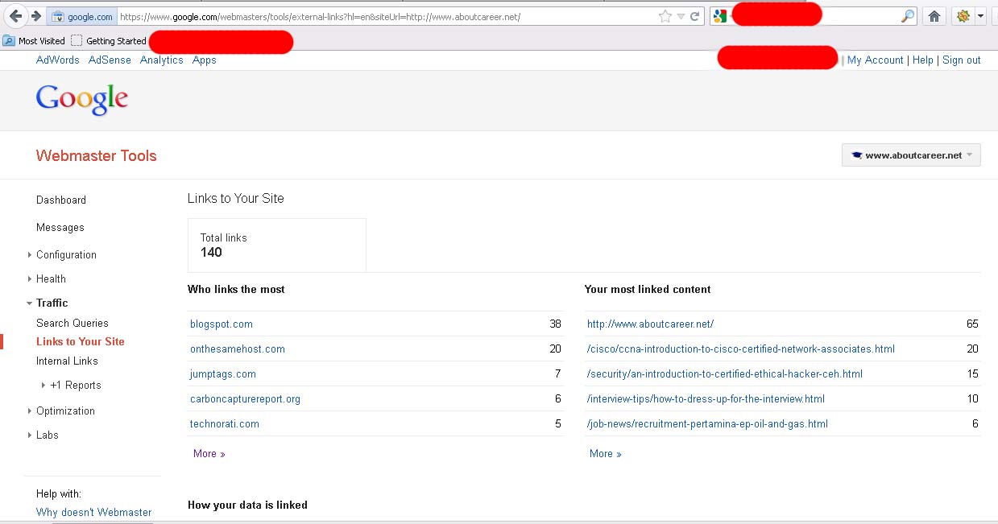
Task: Click inside the browser search box
Action: [x=815, y=17]
